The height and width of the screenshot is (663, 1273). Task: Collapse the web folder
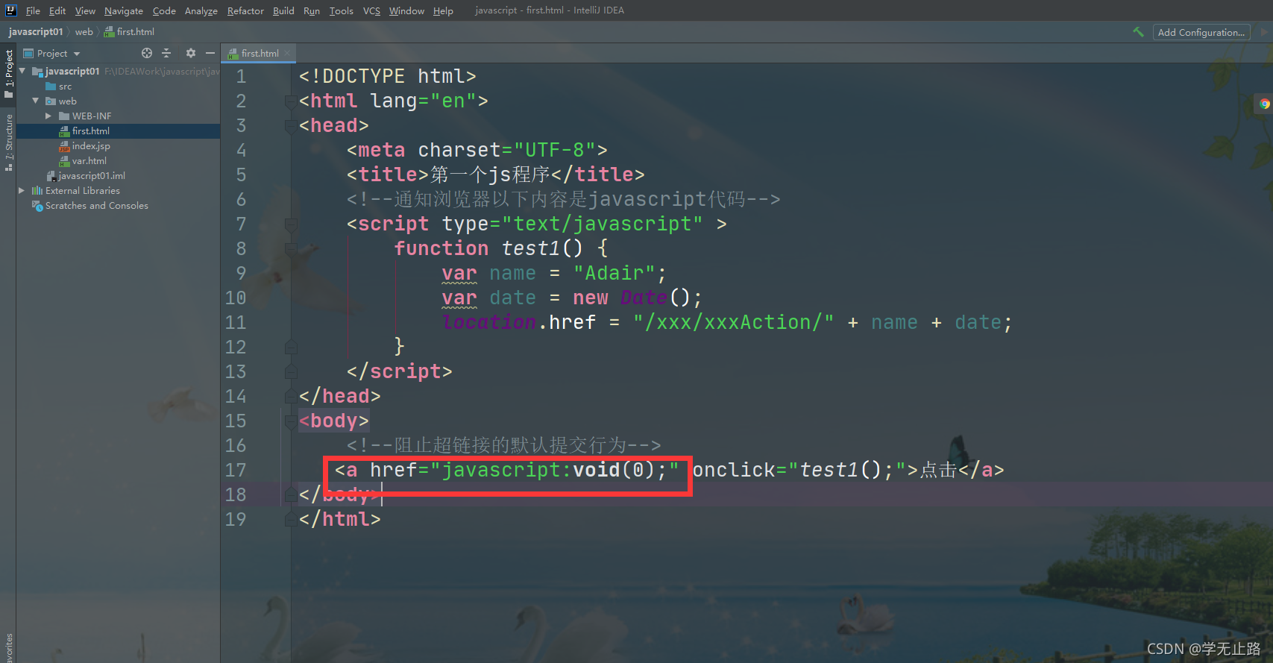[35, 101]
